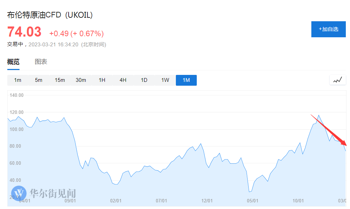
Task: Switch to the 4H interval
Action: pyautogui.click(x=123, y=80)
